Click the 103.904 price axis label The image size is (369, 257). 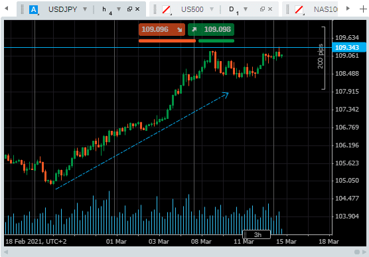pos(347,216)
